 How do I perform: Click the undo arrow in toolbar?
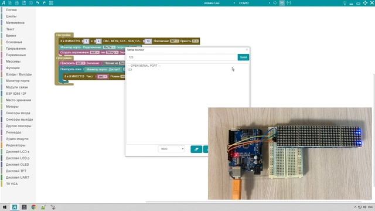[x=37, y=3]
